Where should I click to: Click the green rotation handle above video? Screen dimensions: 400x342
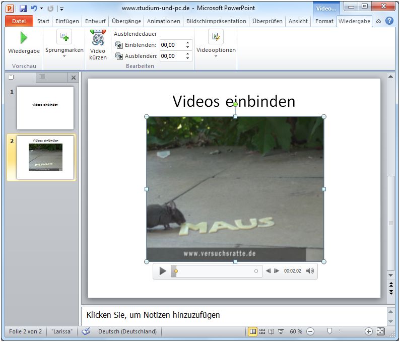[x=235, y=104]
